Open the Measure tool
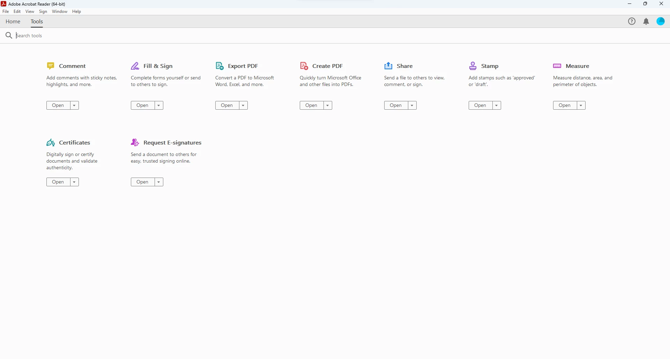Screen dimensions: 670x359 click(565, 106)
